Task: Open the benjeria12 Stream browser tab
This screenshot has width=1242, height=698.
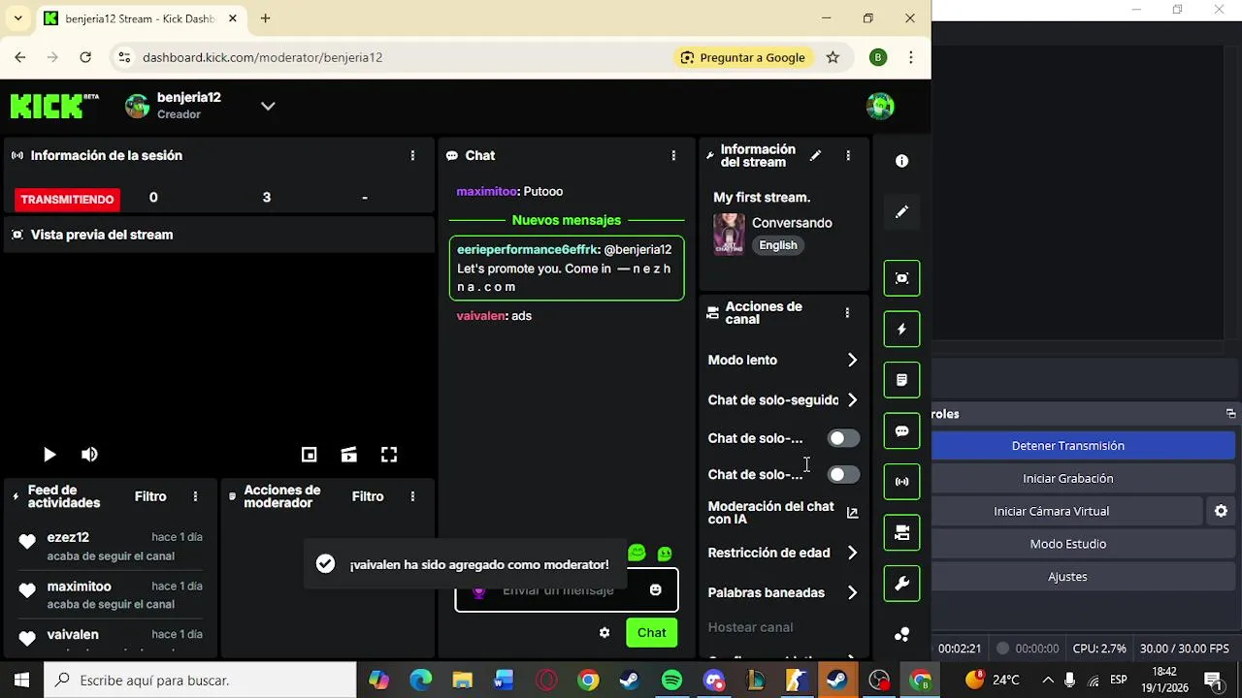Action: point(141,18)
